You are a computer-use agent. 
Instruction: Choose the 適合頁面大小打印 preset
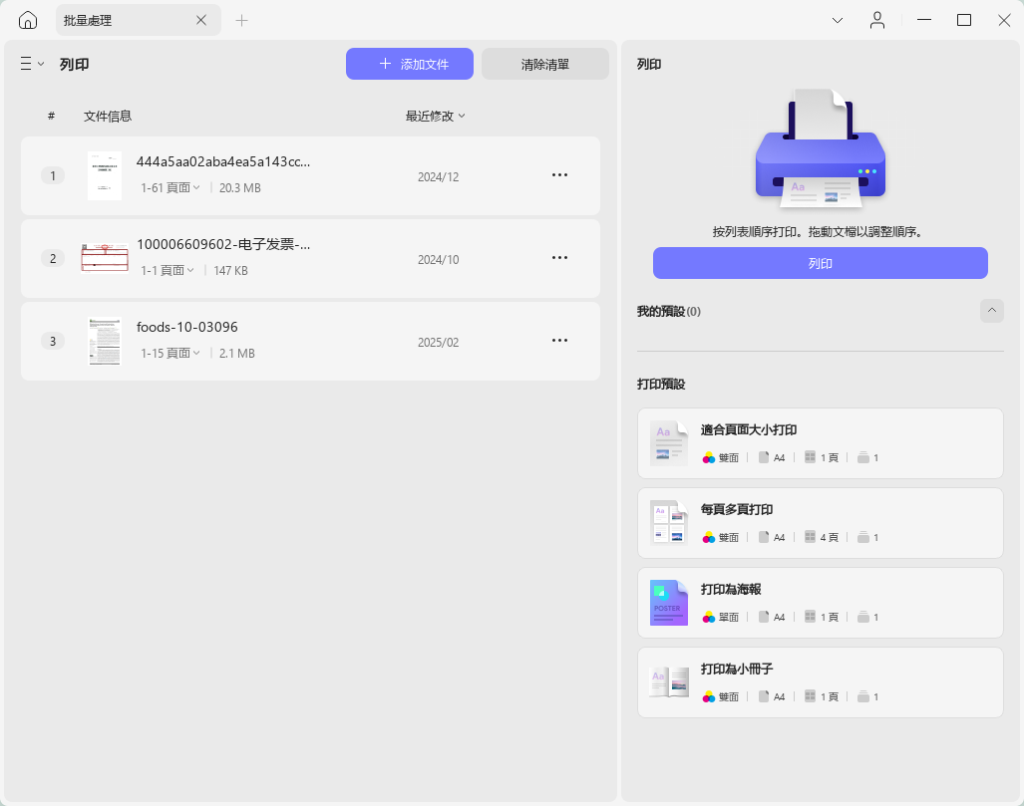click(821, 443)
